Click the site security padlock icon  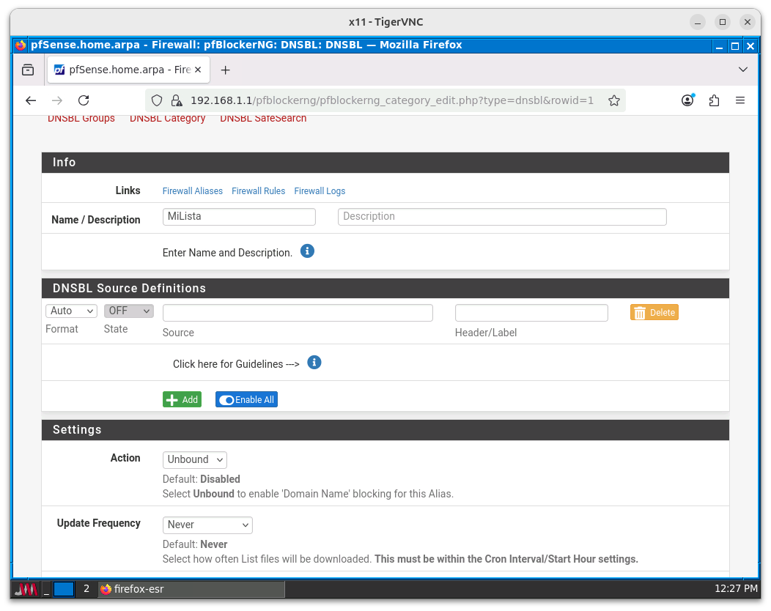pos(176,101)
